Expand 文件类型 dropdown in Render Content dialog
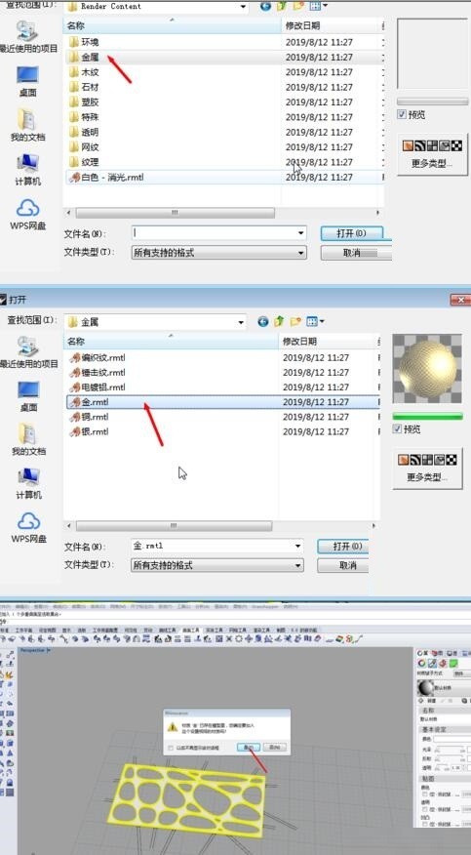 (x=301, y=253)
